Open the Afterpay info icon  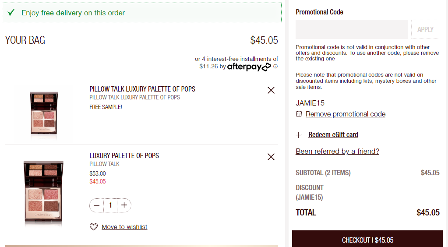[275, 66]
